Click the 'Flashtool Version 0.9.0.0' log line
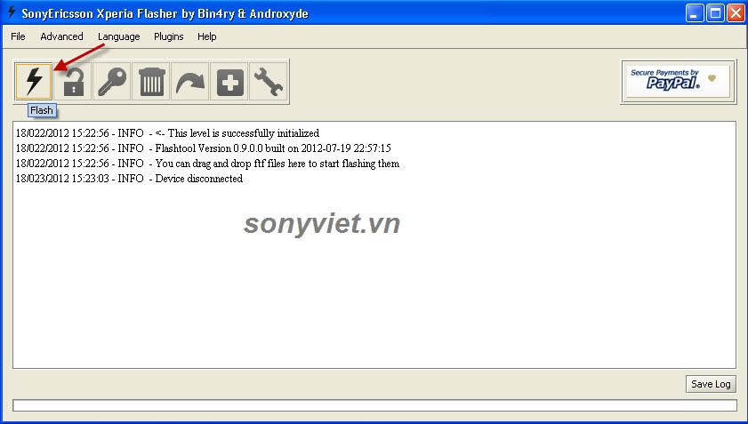The height and width of the screenshot is (424, 748). (203, 148)
